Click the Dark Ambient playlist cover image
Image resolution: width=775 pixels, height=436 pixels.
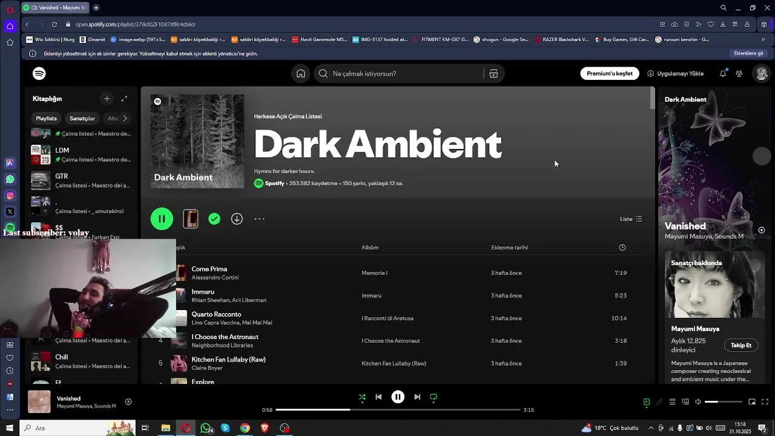pos(197,141)
